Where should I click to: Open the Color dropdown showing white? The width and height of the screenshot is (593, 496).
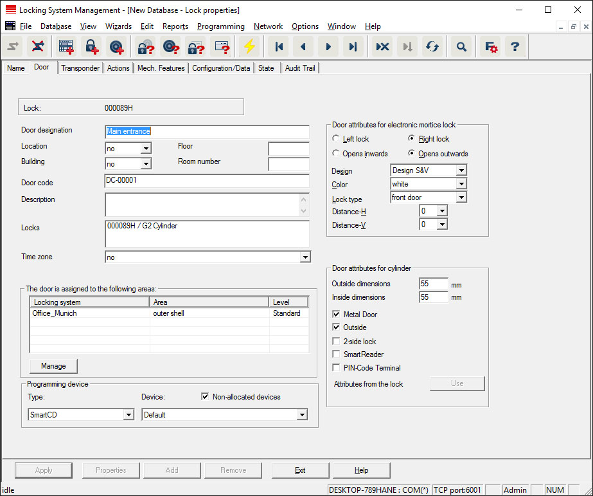click(461, 184)
